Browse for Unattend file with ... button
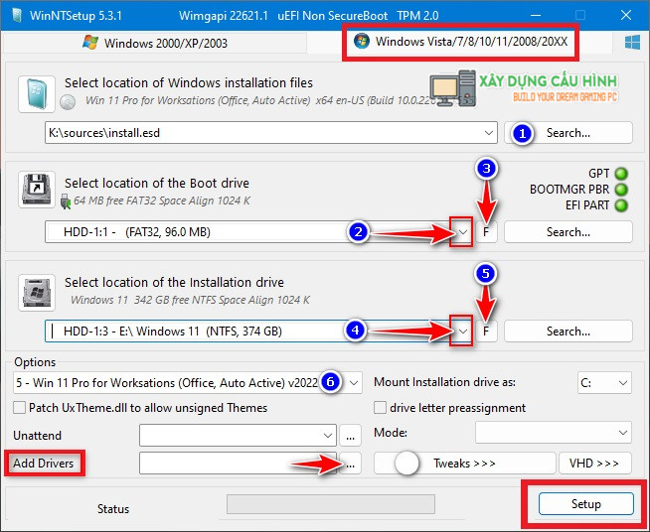 pyautogui.click(x=350, y=435)
